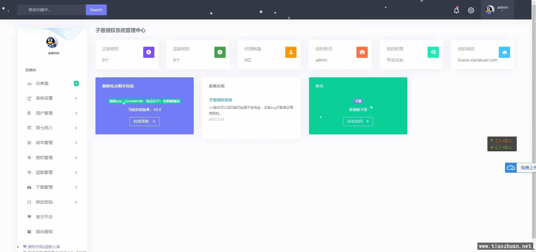536x252 pixels.
Task: Expand the 下载管理 menu chevron
Action: [x=76, y=187]
